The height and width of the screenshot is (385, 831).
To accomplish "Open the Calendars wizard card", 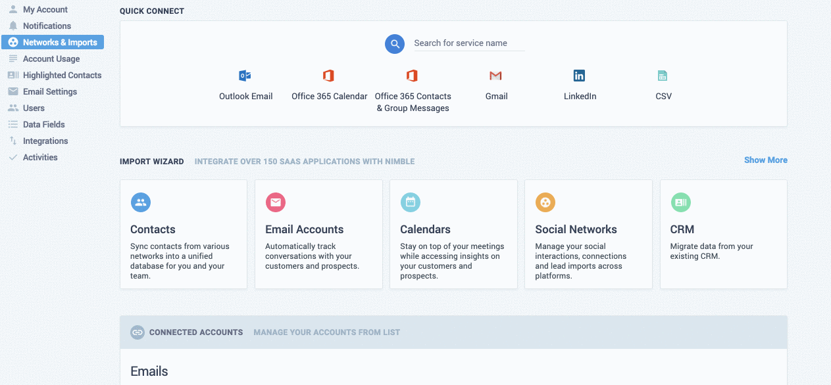I will pos(453,234).
